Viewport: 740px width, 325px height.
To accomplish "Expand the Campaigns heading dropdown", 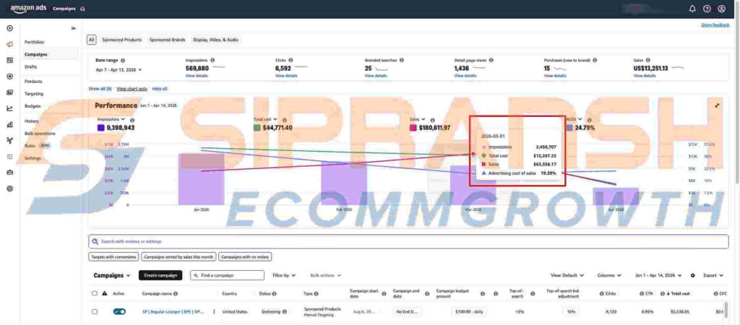I will 112,275.
